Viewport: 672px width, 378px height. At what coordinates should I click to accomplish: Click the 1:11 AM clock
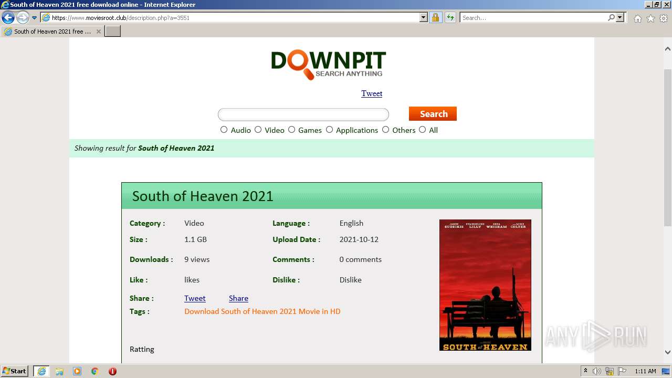pos(645,371)
